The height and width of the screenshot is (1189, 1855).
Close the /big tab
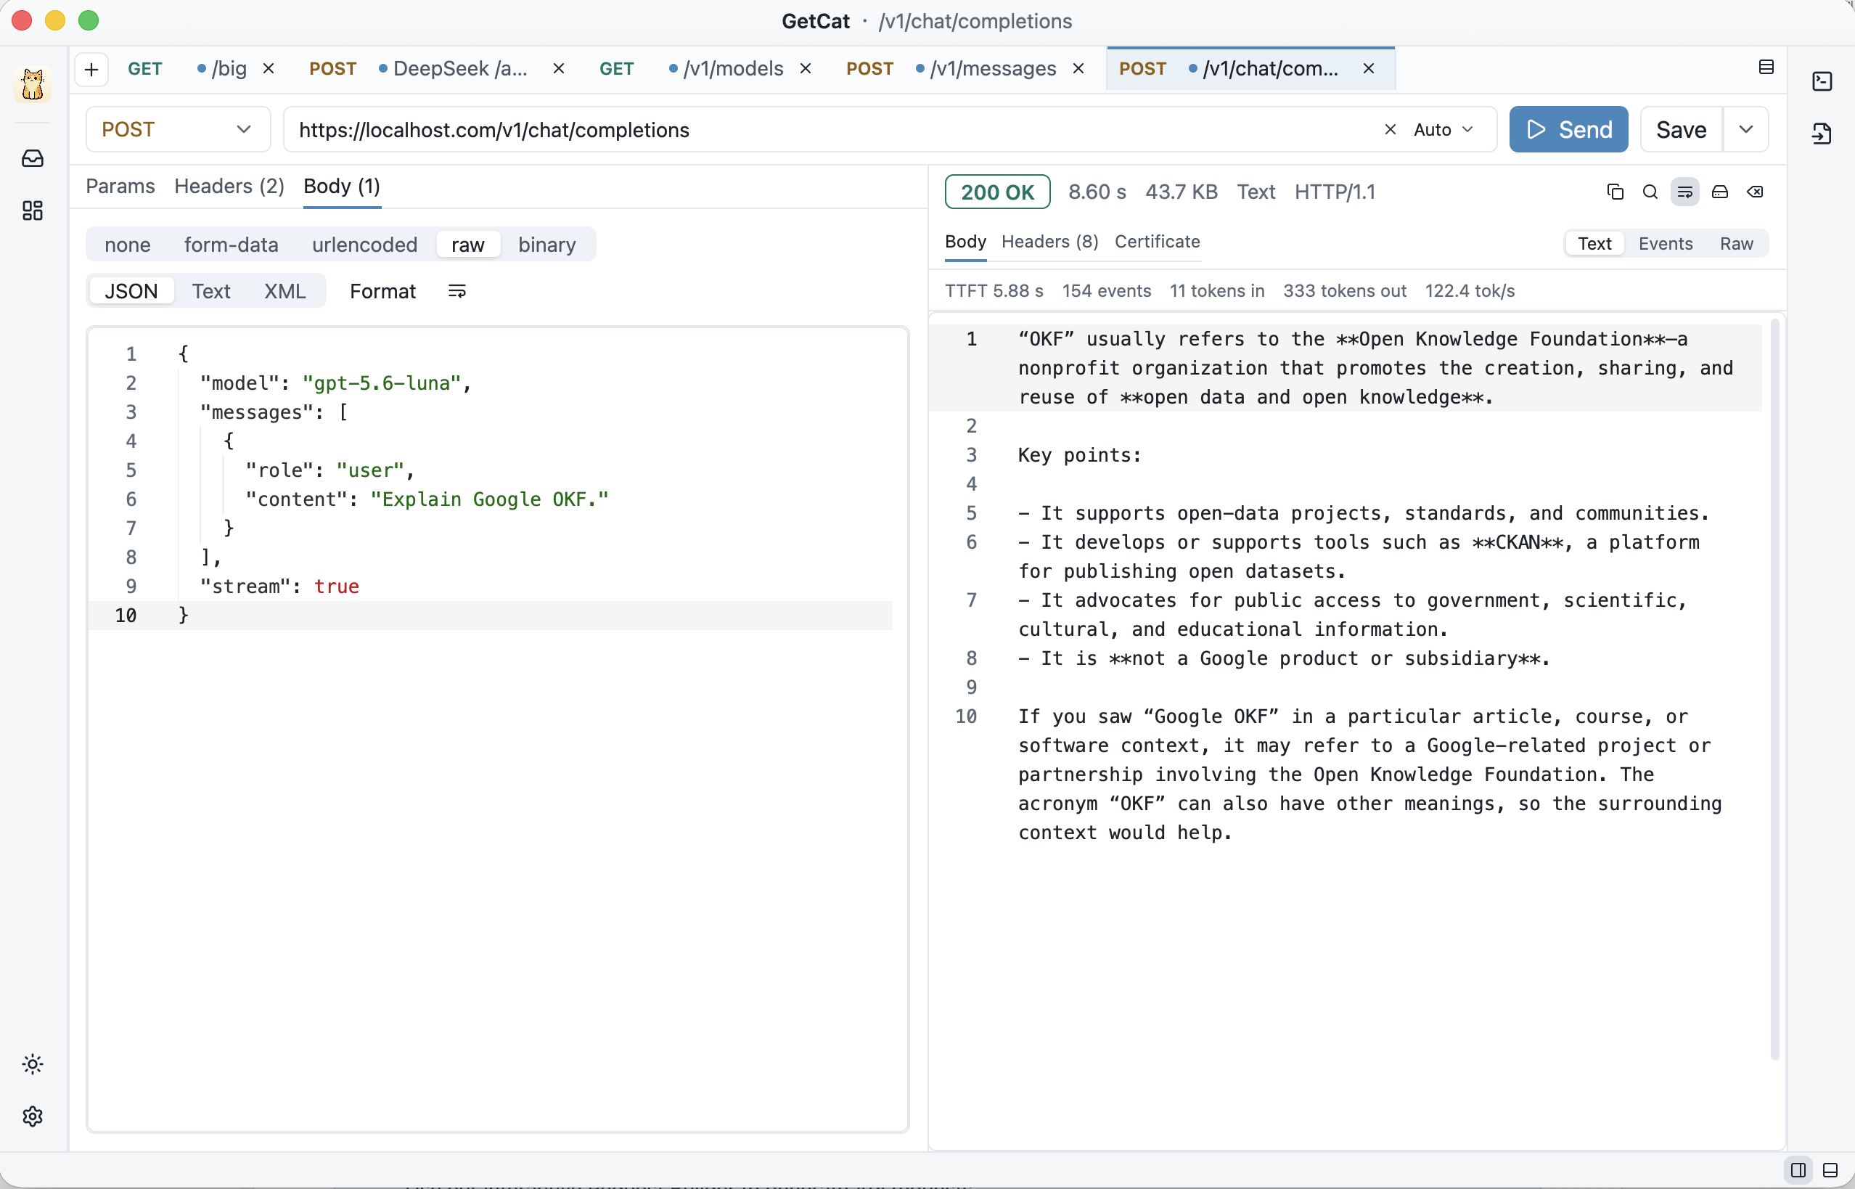(269, 68)
